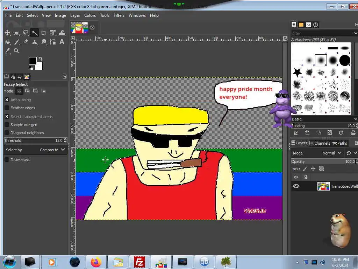Select the Eraser tool
The height and width of the screenshot is (269, 358).
coord(26,42)
